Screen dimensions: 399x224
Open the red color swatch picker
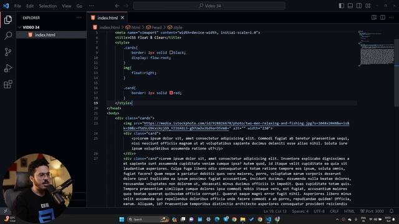click(x=171, y=93)
